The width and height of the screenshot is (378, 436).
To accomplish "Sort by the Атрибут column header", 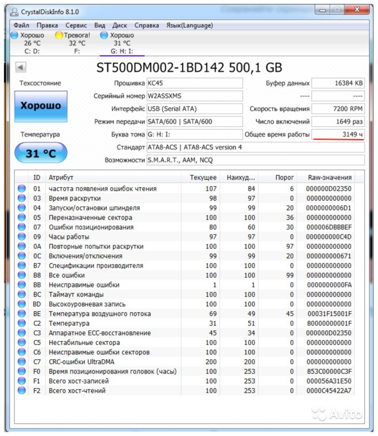I will tap(113, 177).
